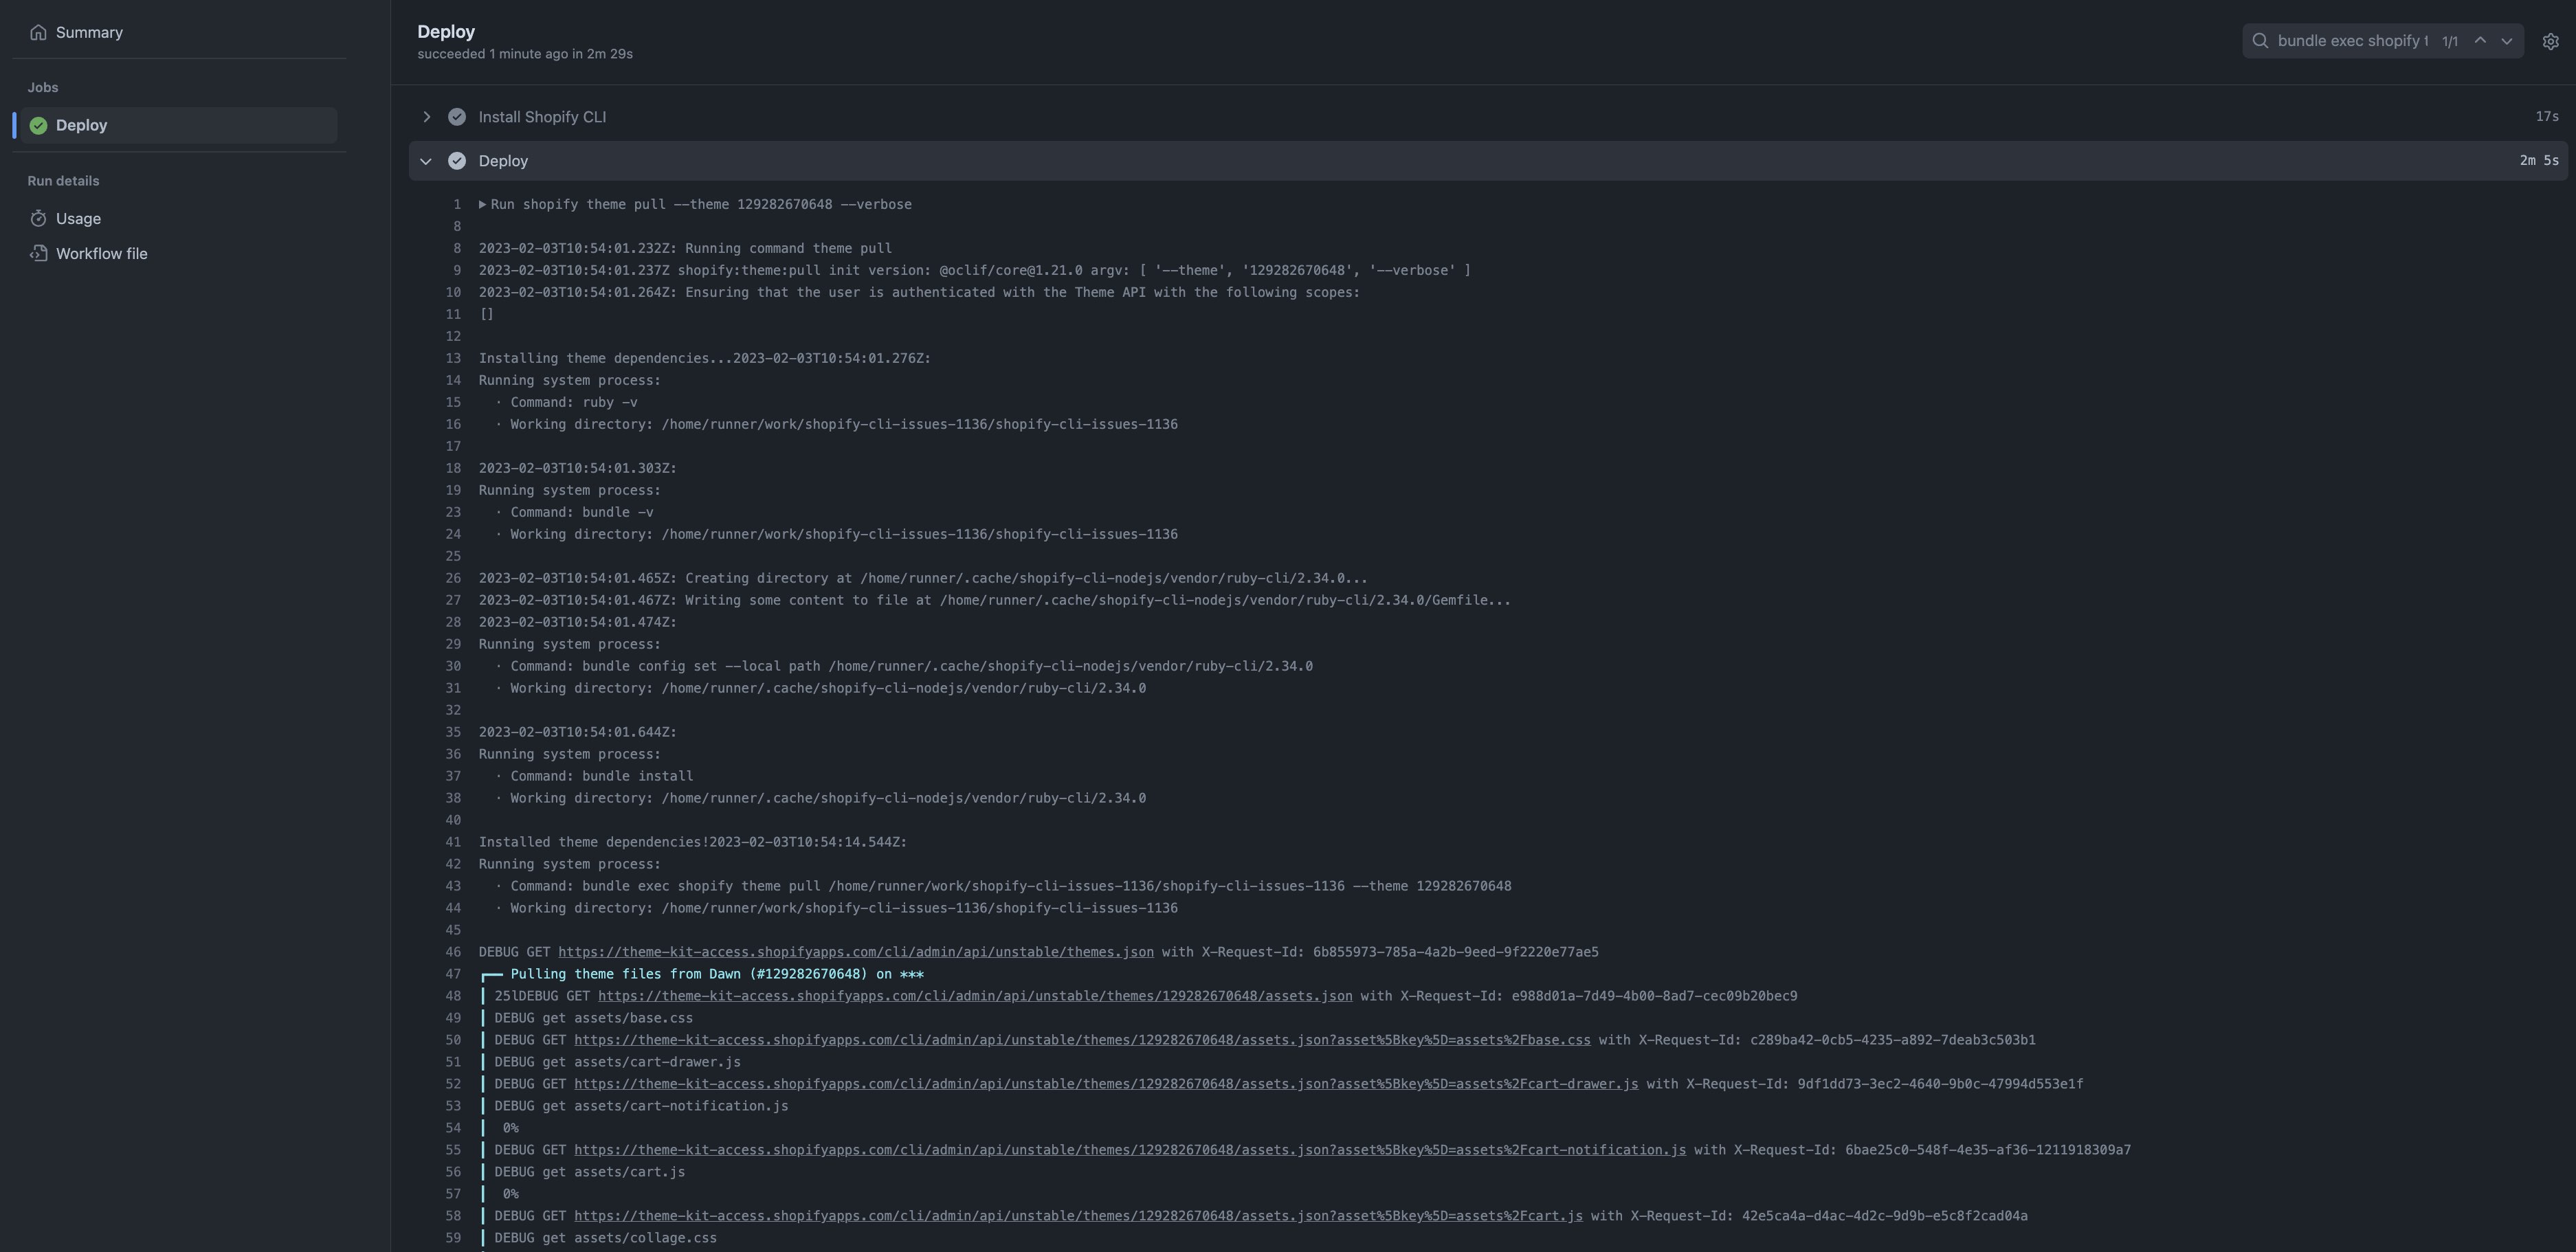Viewport: 2576px width, 1252px height.
Task: Click the magnifier icon in the search bar
Action: tap(2261, 40)
